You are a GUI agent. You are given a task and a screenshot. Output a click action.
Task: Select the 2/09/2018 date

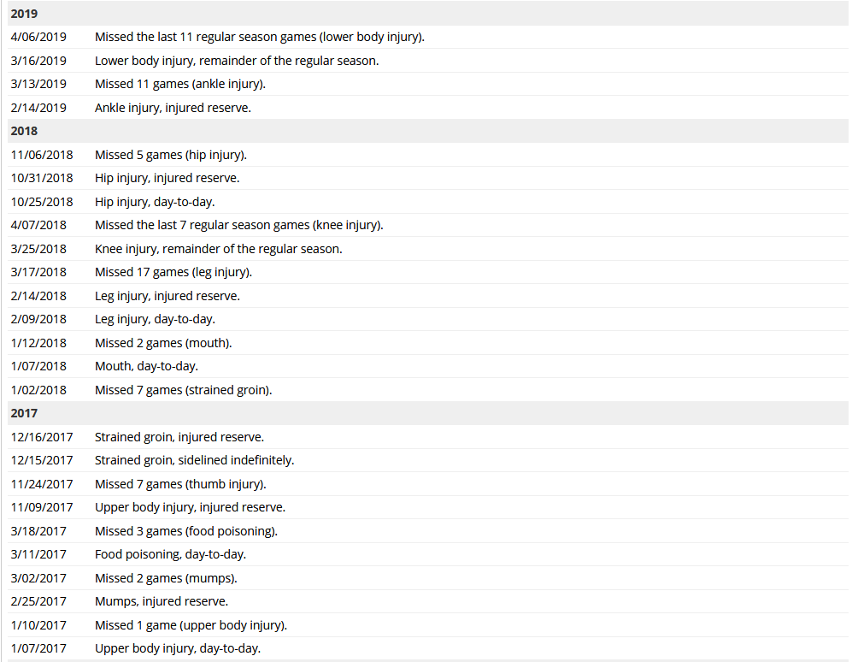click(38, 319)
